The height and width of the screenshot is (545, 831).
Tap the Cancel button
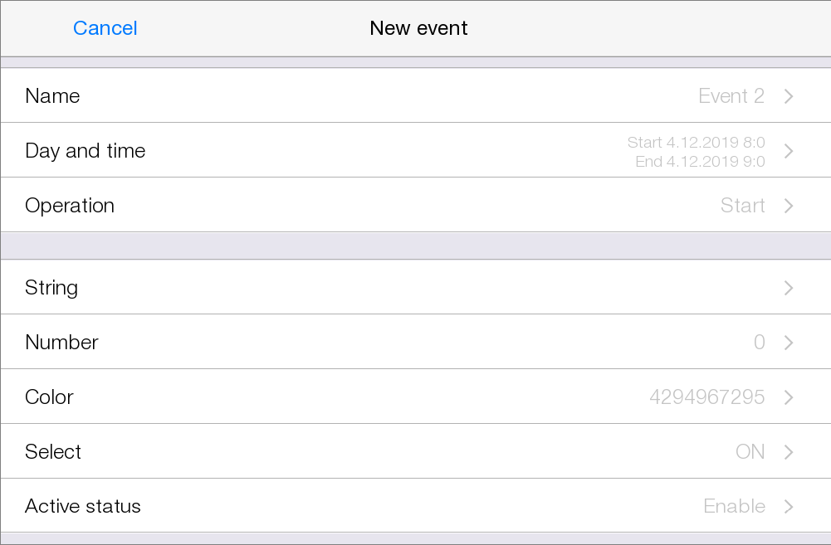(x=105, y=28)
